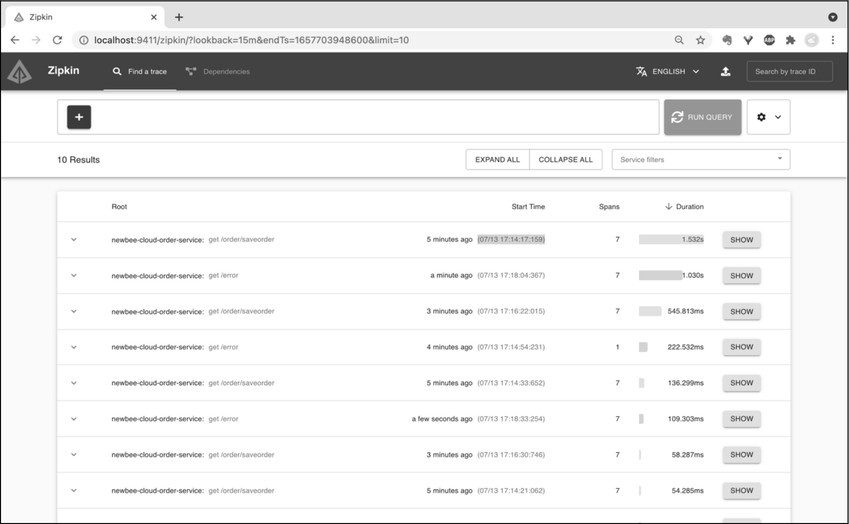849x524 pixels.
Task: Show the trace with duration 222.532ms
Action: coord(742,347)
